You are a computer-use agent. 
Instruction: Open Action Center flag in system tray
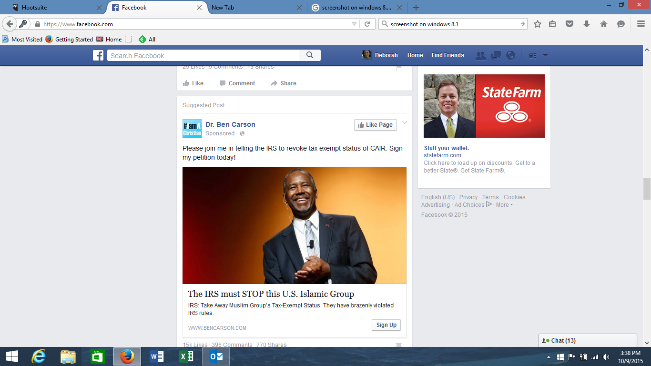pos(571,357)
